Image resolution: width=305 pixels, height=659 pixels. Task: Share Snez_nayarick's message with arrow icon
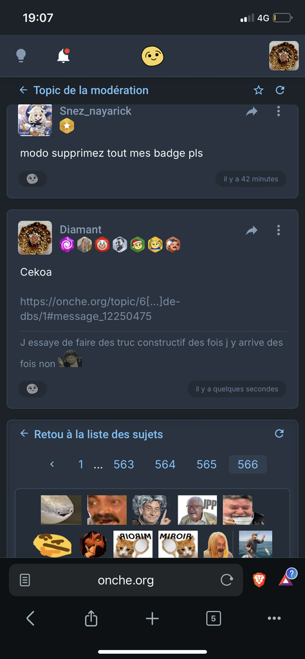click(252, 111)
